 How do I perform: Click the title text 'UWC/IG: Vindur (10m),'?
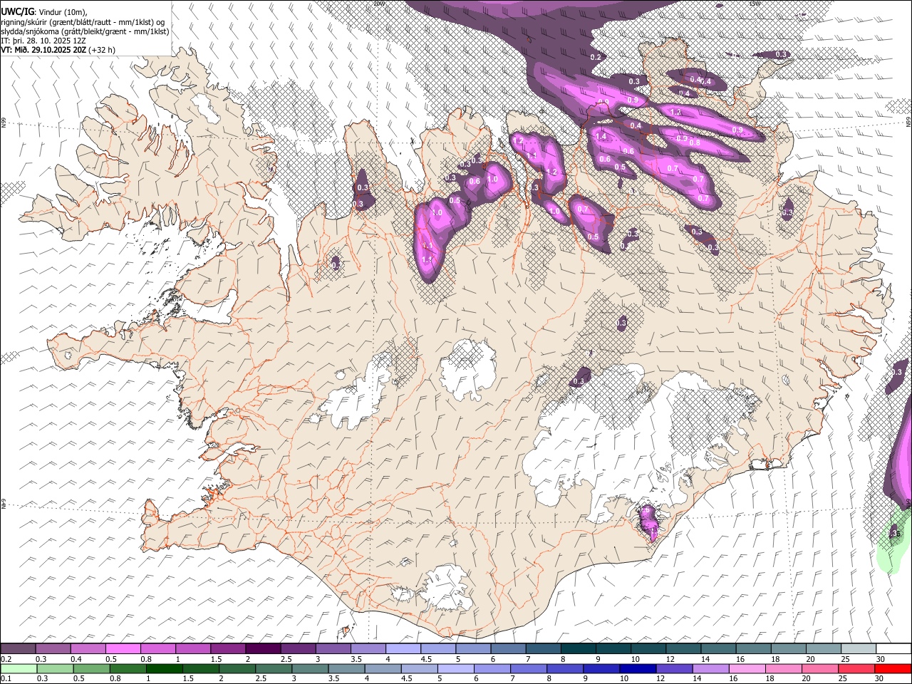point(44,11)
